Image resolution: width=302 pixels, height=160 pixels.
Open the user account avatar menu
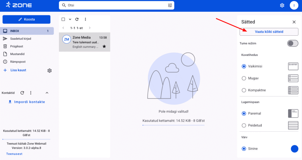294,5
